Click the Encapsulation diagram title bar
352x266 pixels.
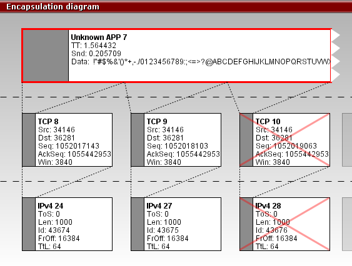176,6
